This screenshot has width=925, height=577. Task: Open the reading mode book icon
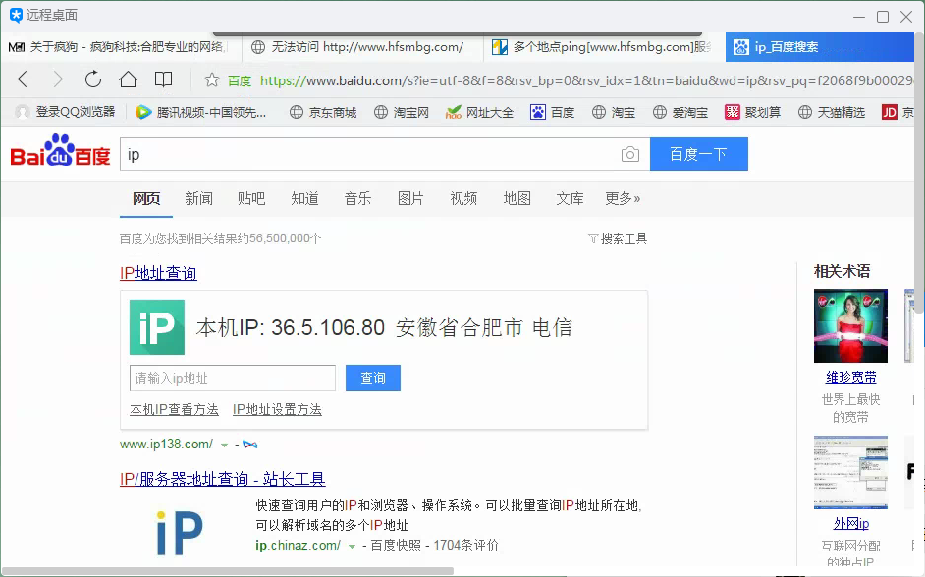tap(163, 79)
